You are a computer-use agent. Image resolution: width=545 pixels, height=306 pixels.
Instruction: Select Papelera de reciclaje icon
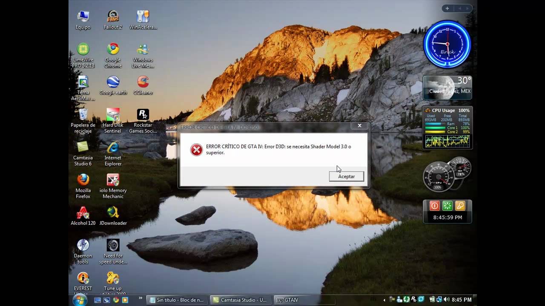(83, 121)
